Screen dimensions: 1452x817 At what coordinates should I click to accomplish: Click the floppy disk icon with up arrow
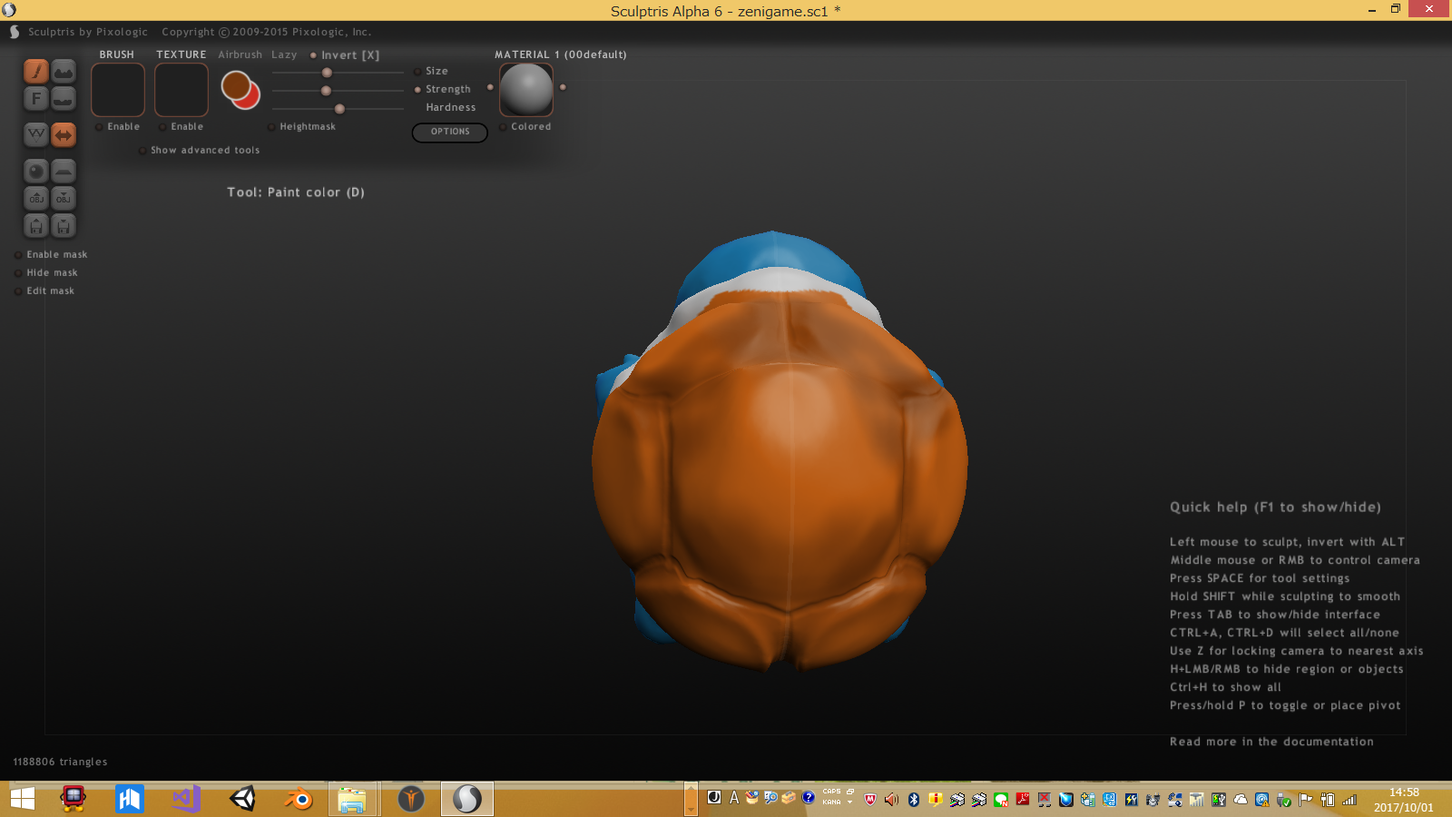pyautogui.click(x=36, y=225)
